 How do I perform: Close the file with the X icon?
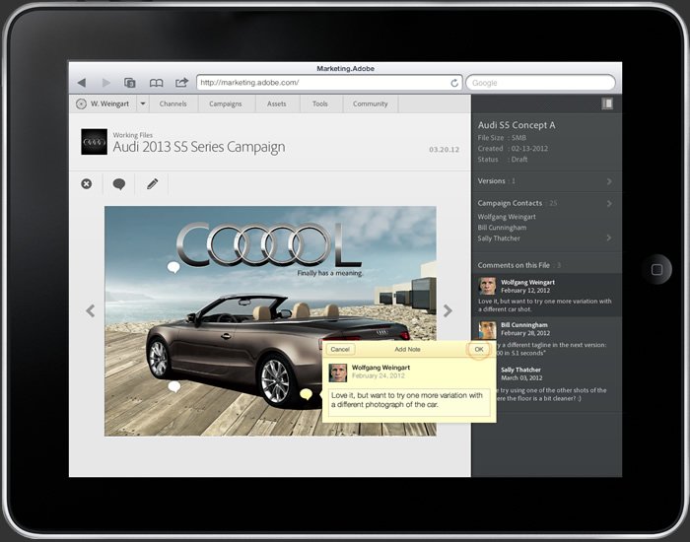[x=87, y=184]
